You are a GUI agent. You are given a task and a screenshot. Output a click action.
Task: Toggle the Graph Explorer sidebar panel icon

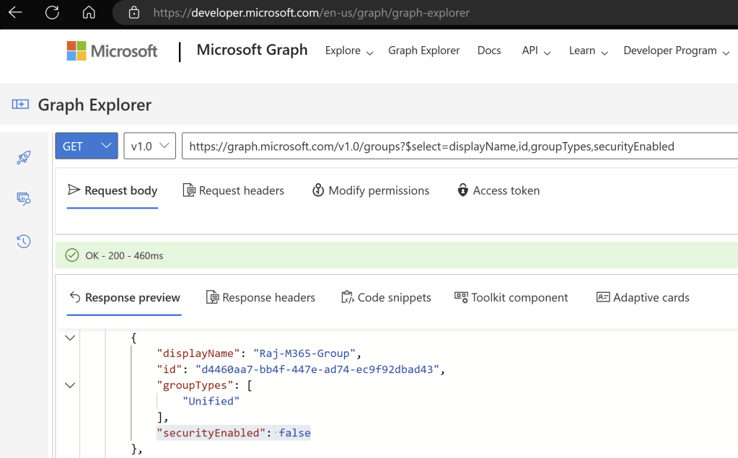[x=20, y=105]
